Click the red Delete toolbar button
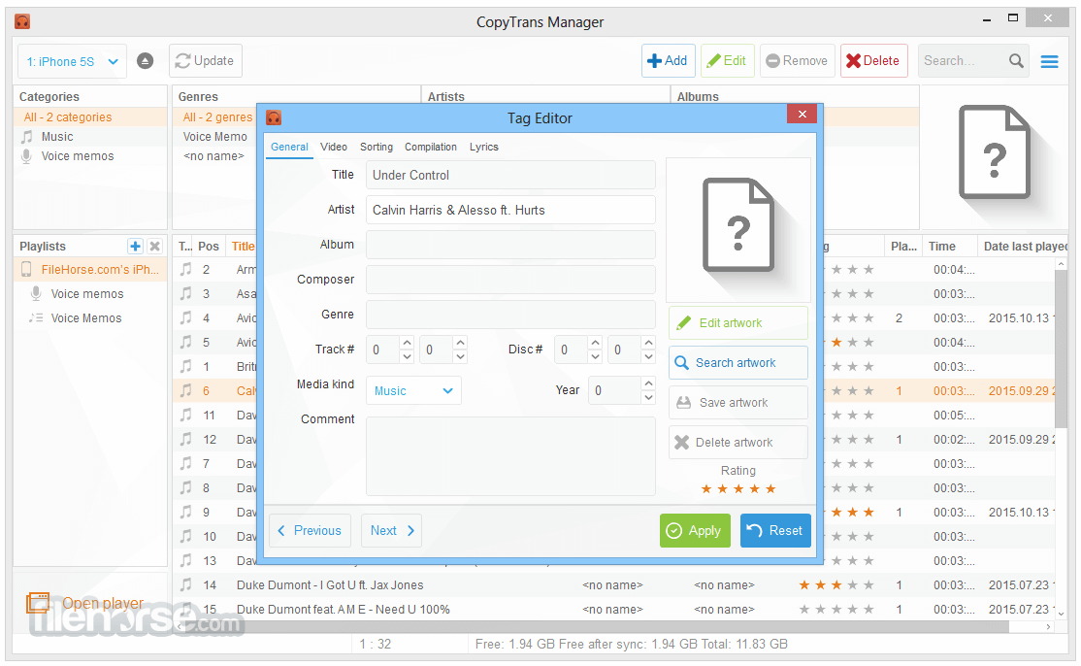 pyautogui.click(x=873, y=60)
